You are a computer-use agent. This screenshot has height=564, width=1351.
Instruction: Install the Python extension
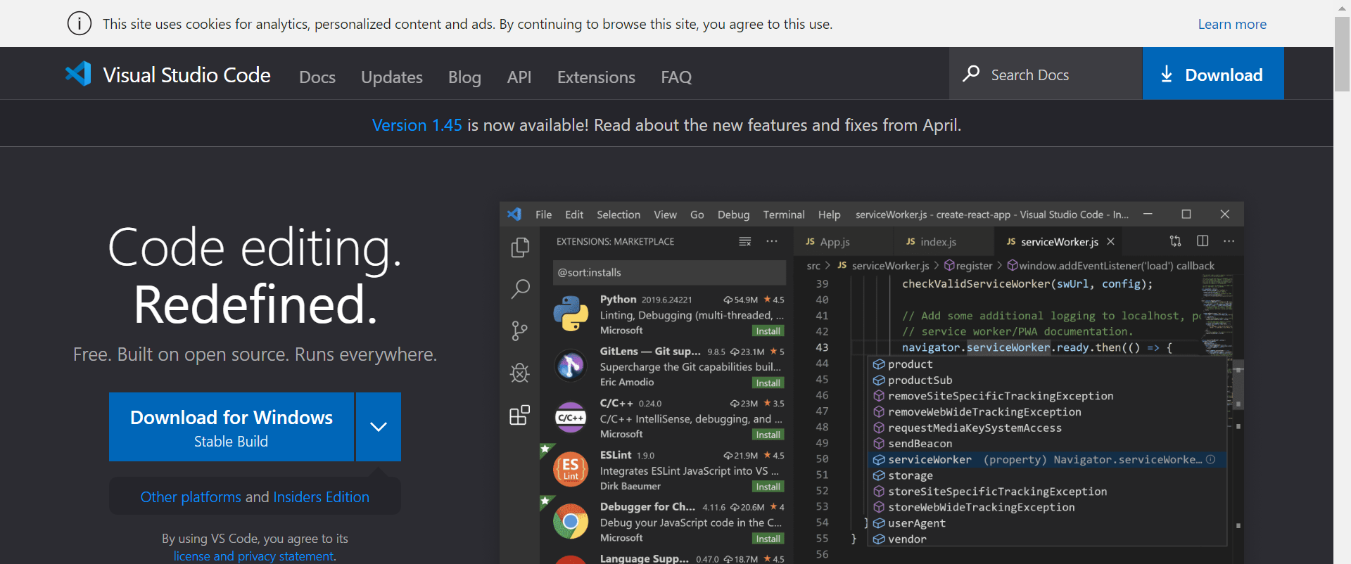point(768,331)
